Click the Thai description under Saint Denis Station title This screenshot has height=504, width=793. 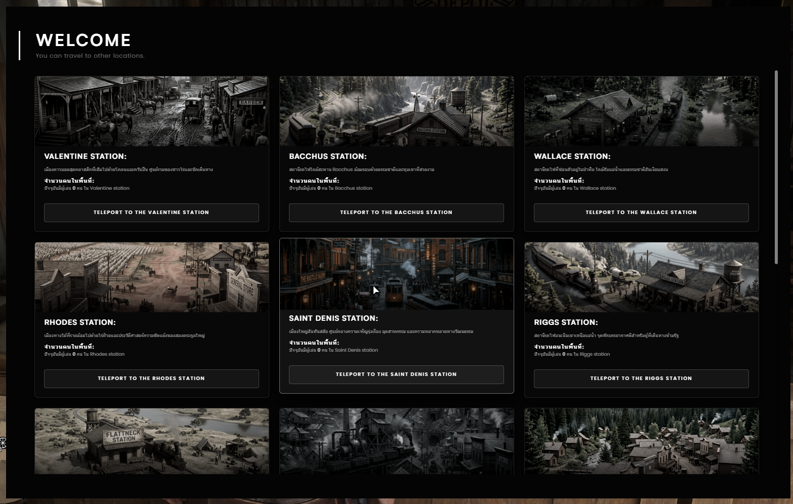tap(381, 331)
